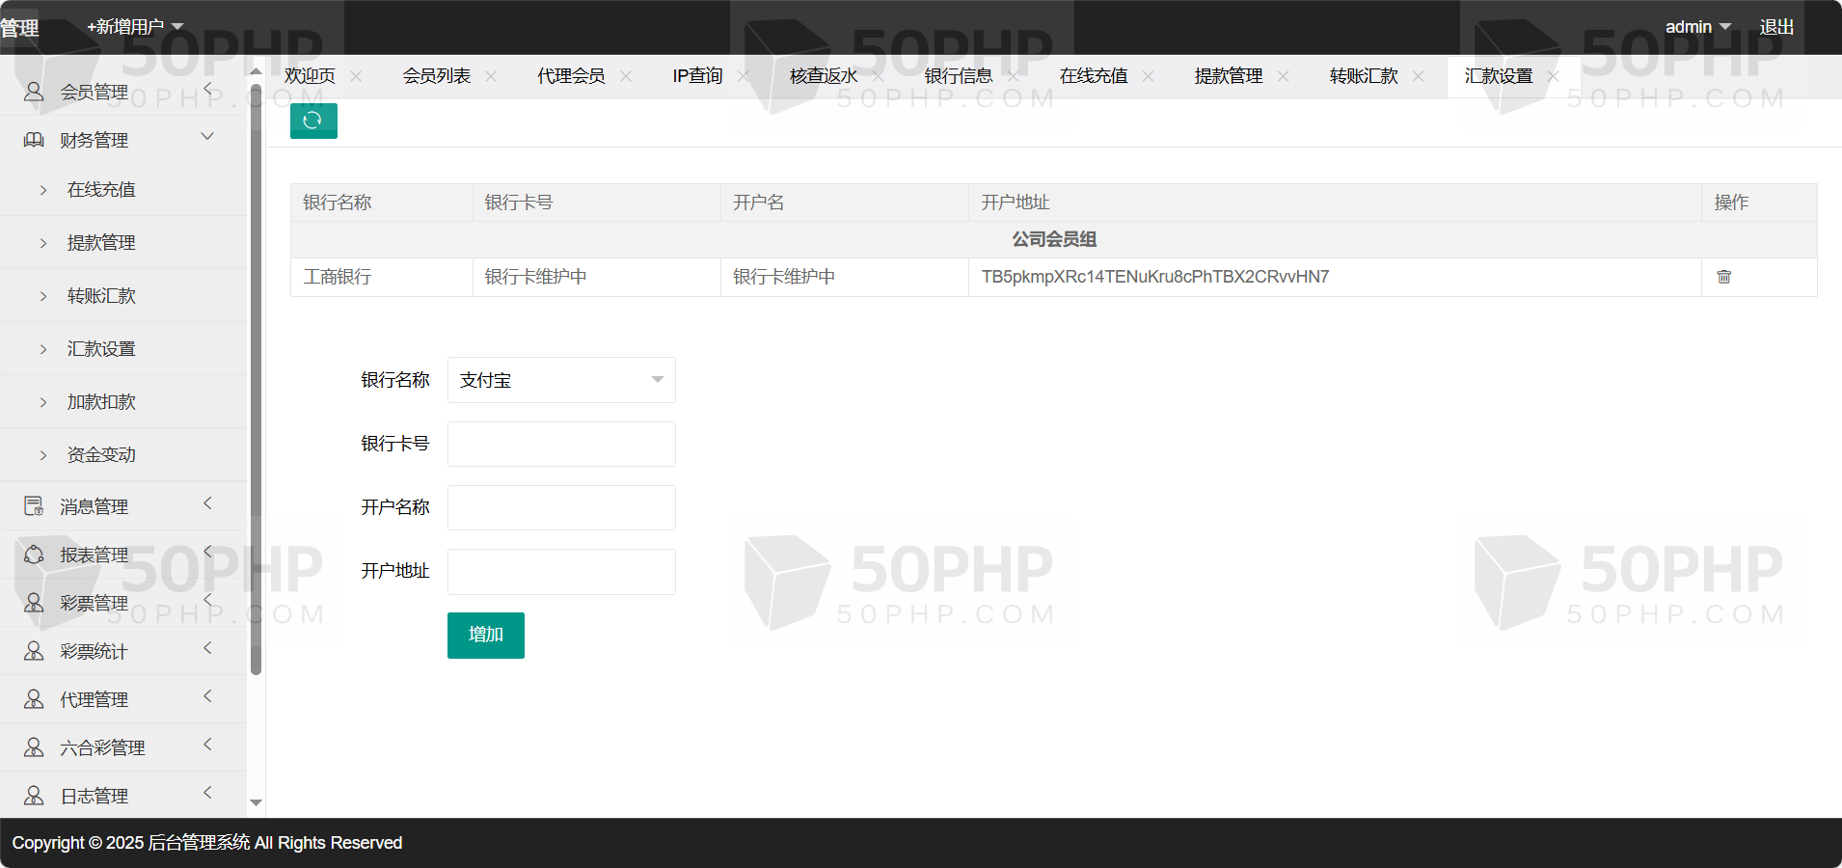Close the 会员列表 tab with its X
This screenshot has height=868, width=1842.
point(491,76)
